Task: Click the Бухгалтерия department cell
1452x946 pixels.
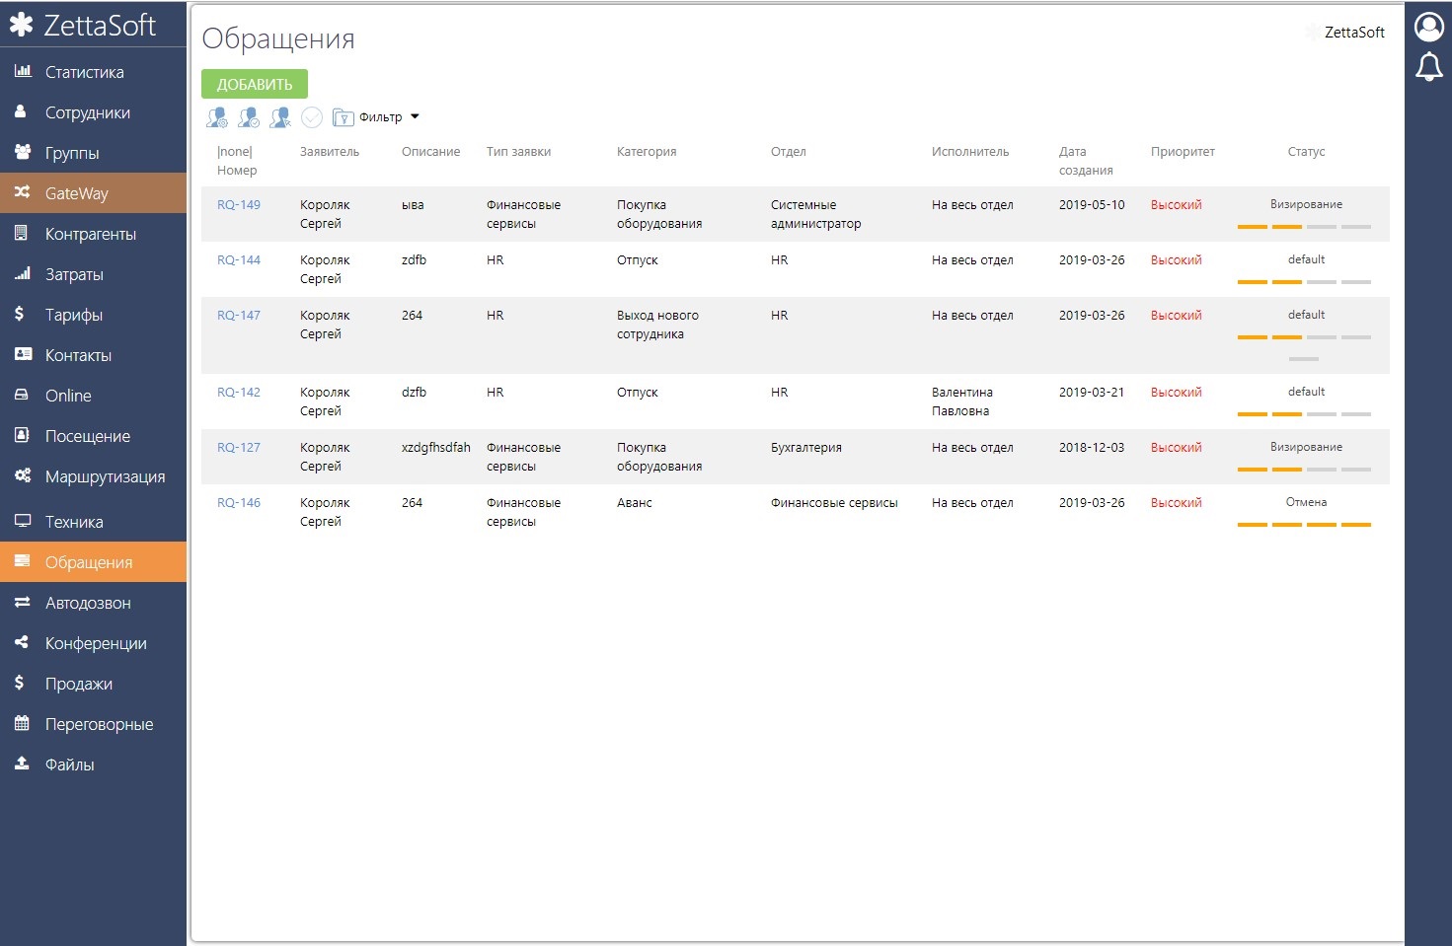Action: (806, 448)
